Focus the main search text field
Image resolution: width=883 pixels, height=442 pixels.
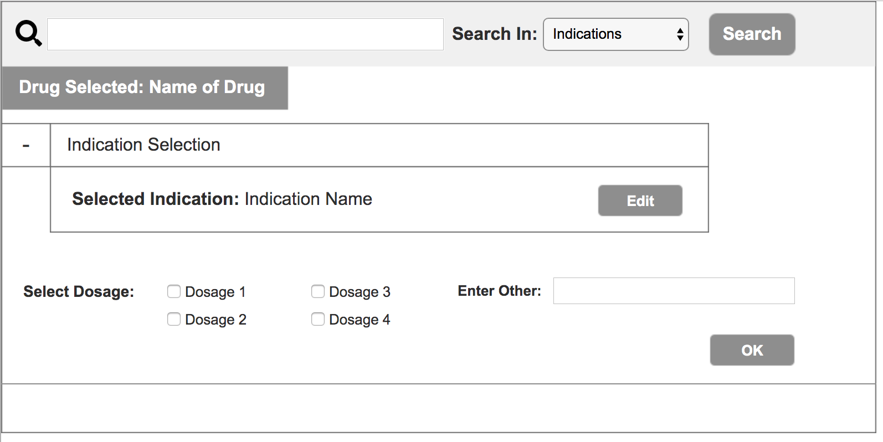pyautogui.click(x=245, y=34)
